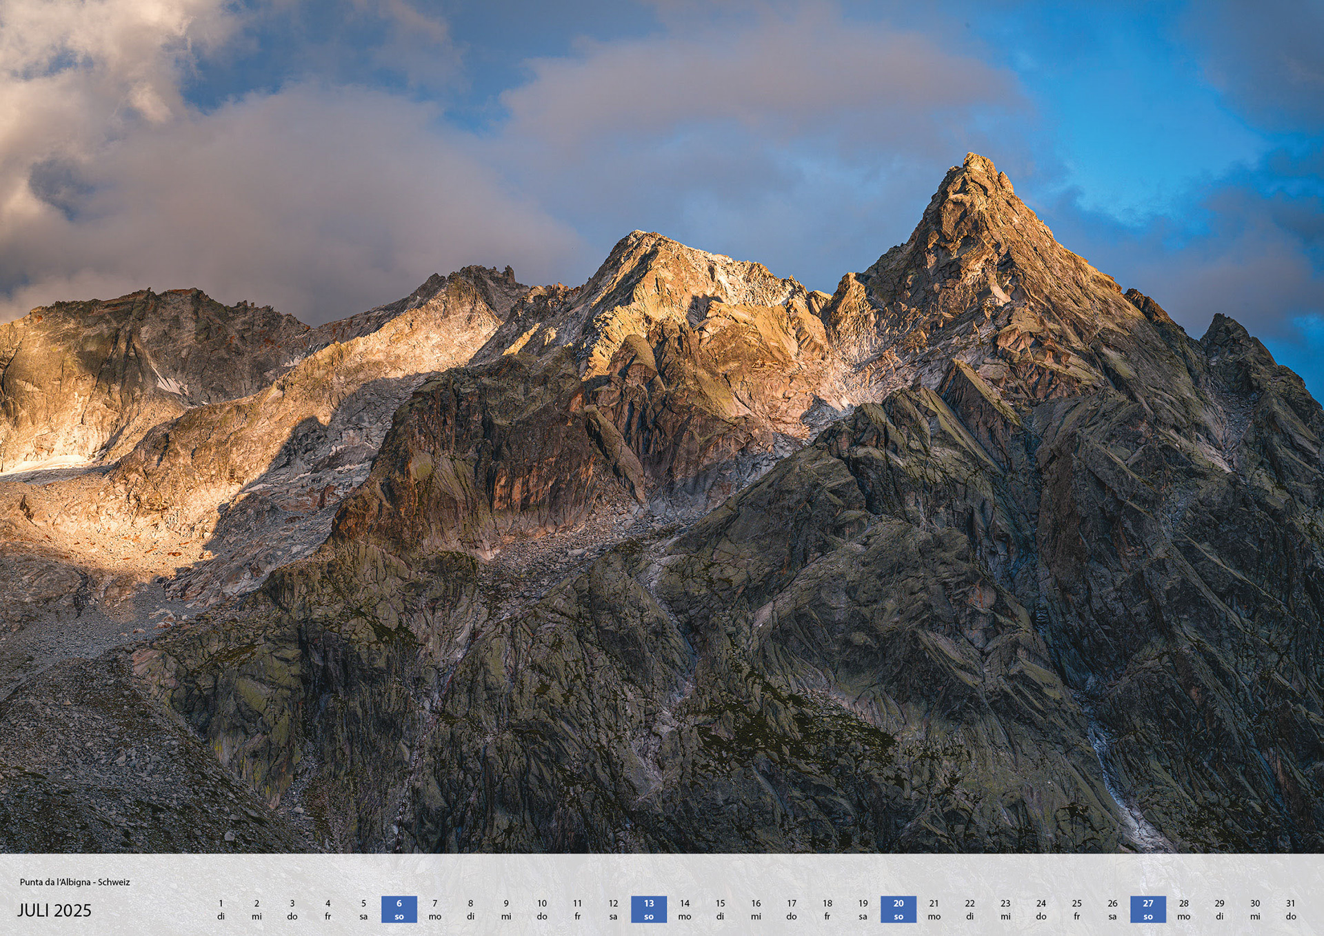Image resolution: width=1324 pixels, height=936 pixels.
Task: Pick calendar day 22 (di)
Action: point(970,910)
